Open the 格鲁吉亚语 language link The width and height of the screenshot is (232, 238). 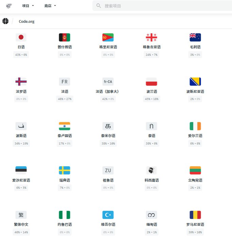(151, 47)
